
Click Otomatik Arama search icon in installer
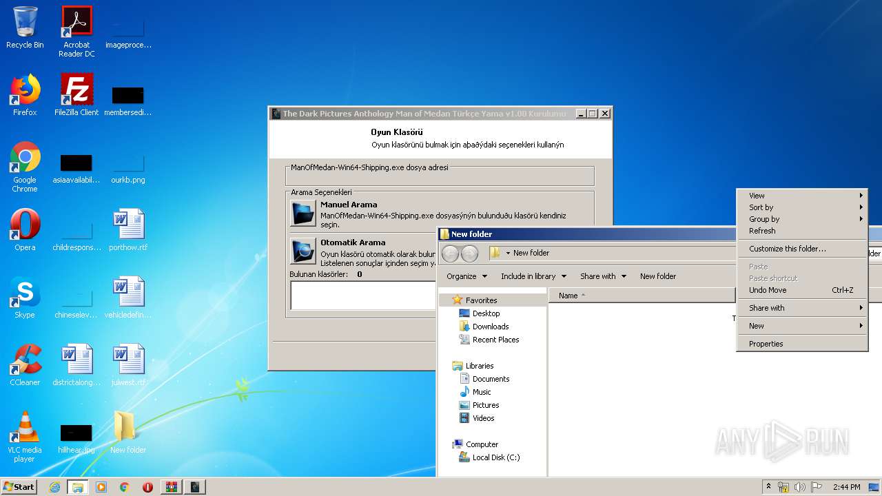coord(303,251)
